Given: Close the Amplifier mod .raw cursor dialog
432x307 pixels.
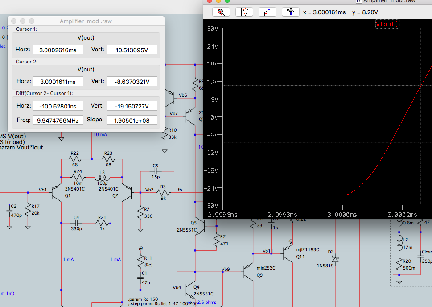Looking at the screenshot, I should (x=14, y=21).
